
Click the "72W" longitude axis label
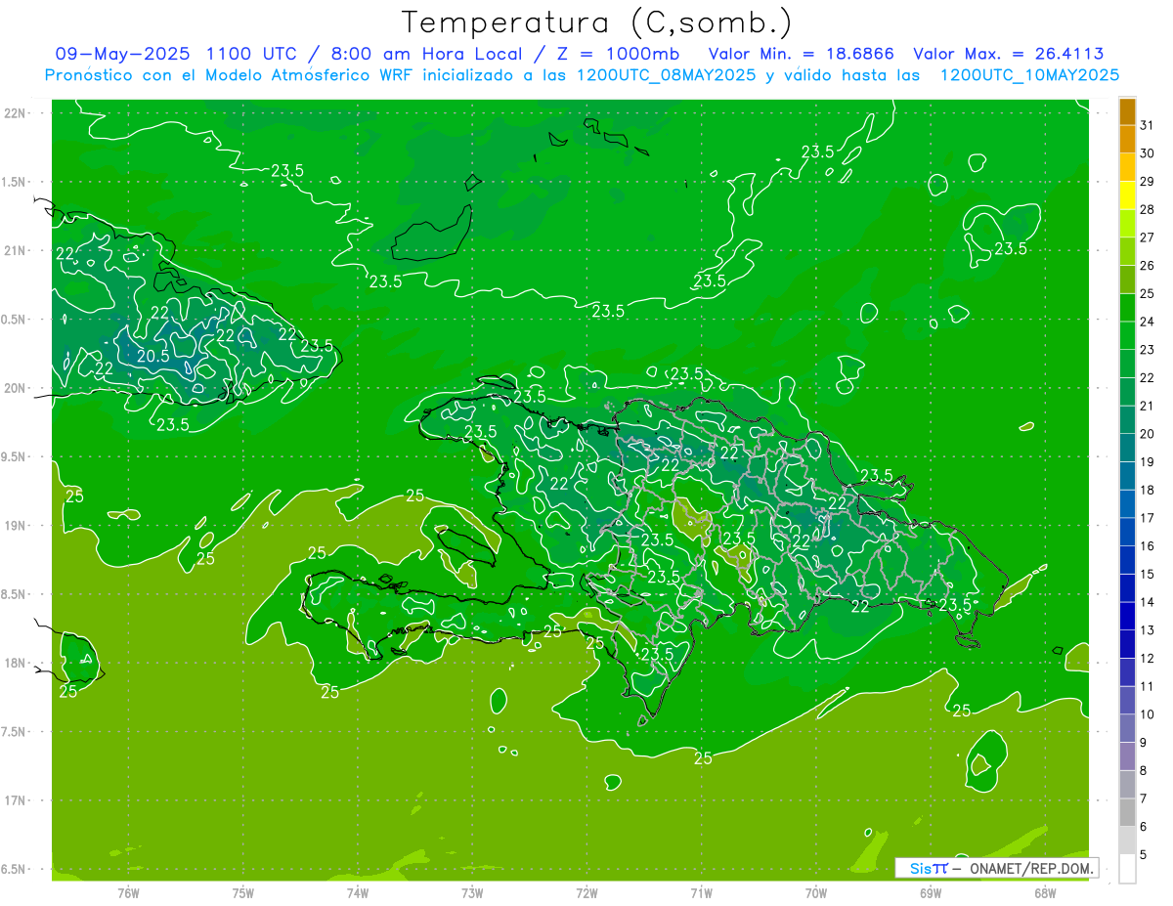[x=586, y=893]
